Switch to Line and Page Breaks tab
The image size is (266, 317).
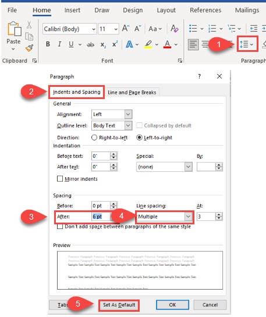pyautogui.click(x=132, y=93)
